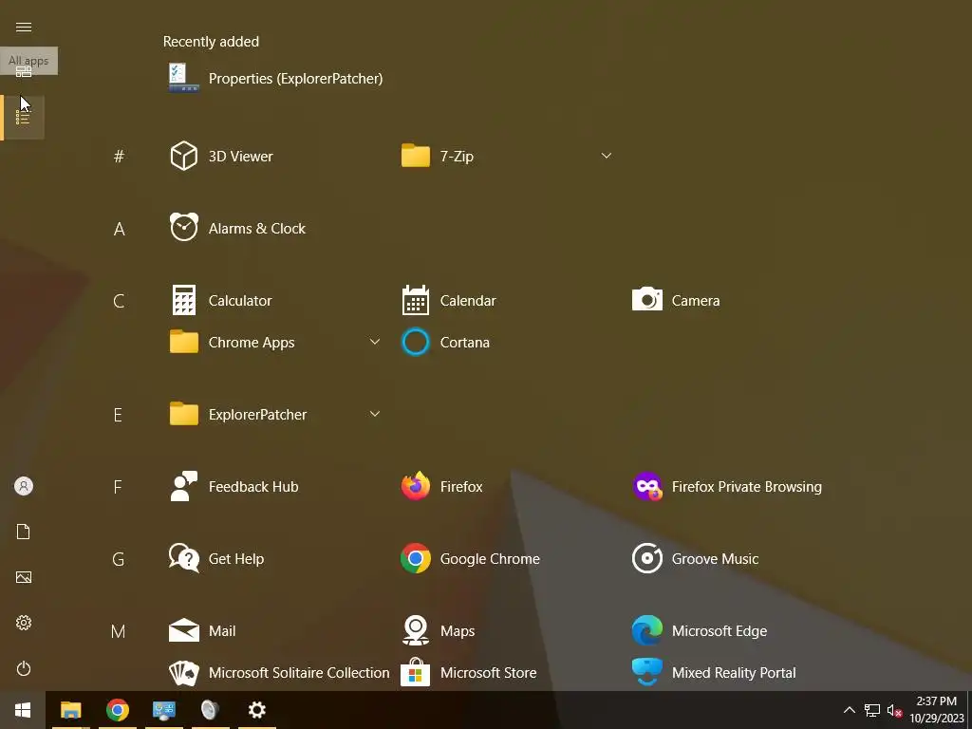This screenshot has height=729, width=972.
Task: Launch the Camera app icon
Action: [x=646, y=300]
